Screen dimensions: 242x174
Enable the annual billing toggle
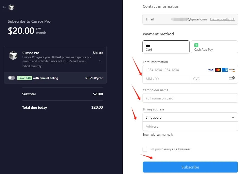pyautogui.click(x=11, y=78)
